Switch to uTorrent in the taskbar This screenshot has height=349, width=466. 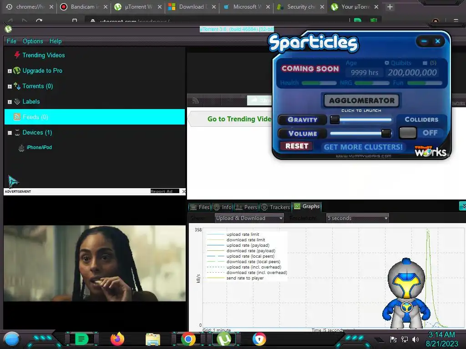pos(224,339)
